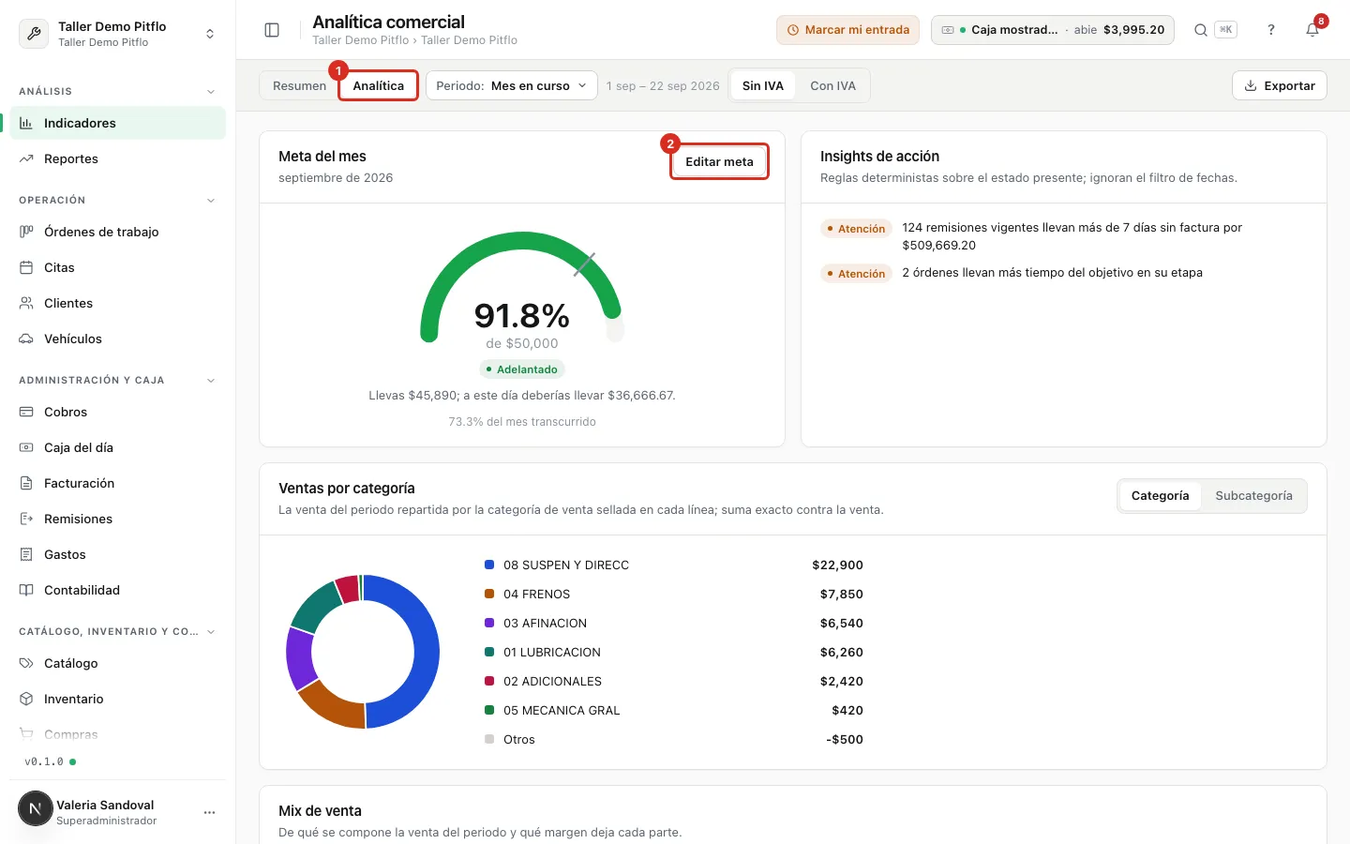Switch to the Resumen tab

point(299,85)
